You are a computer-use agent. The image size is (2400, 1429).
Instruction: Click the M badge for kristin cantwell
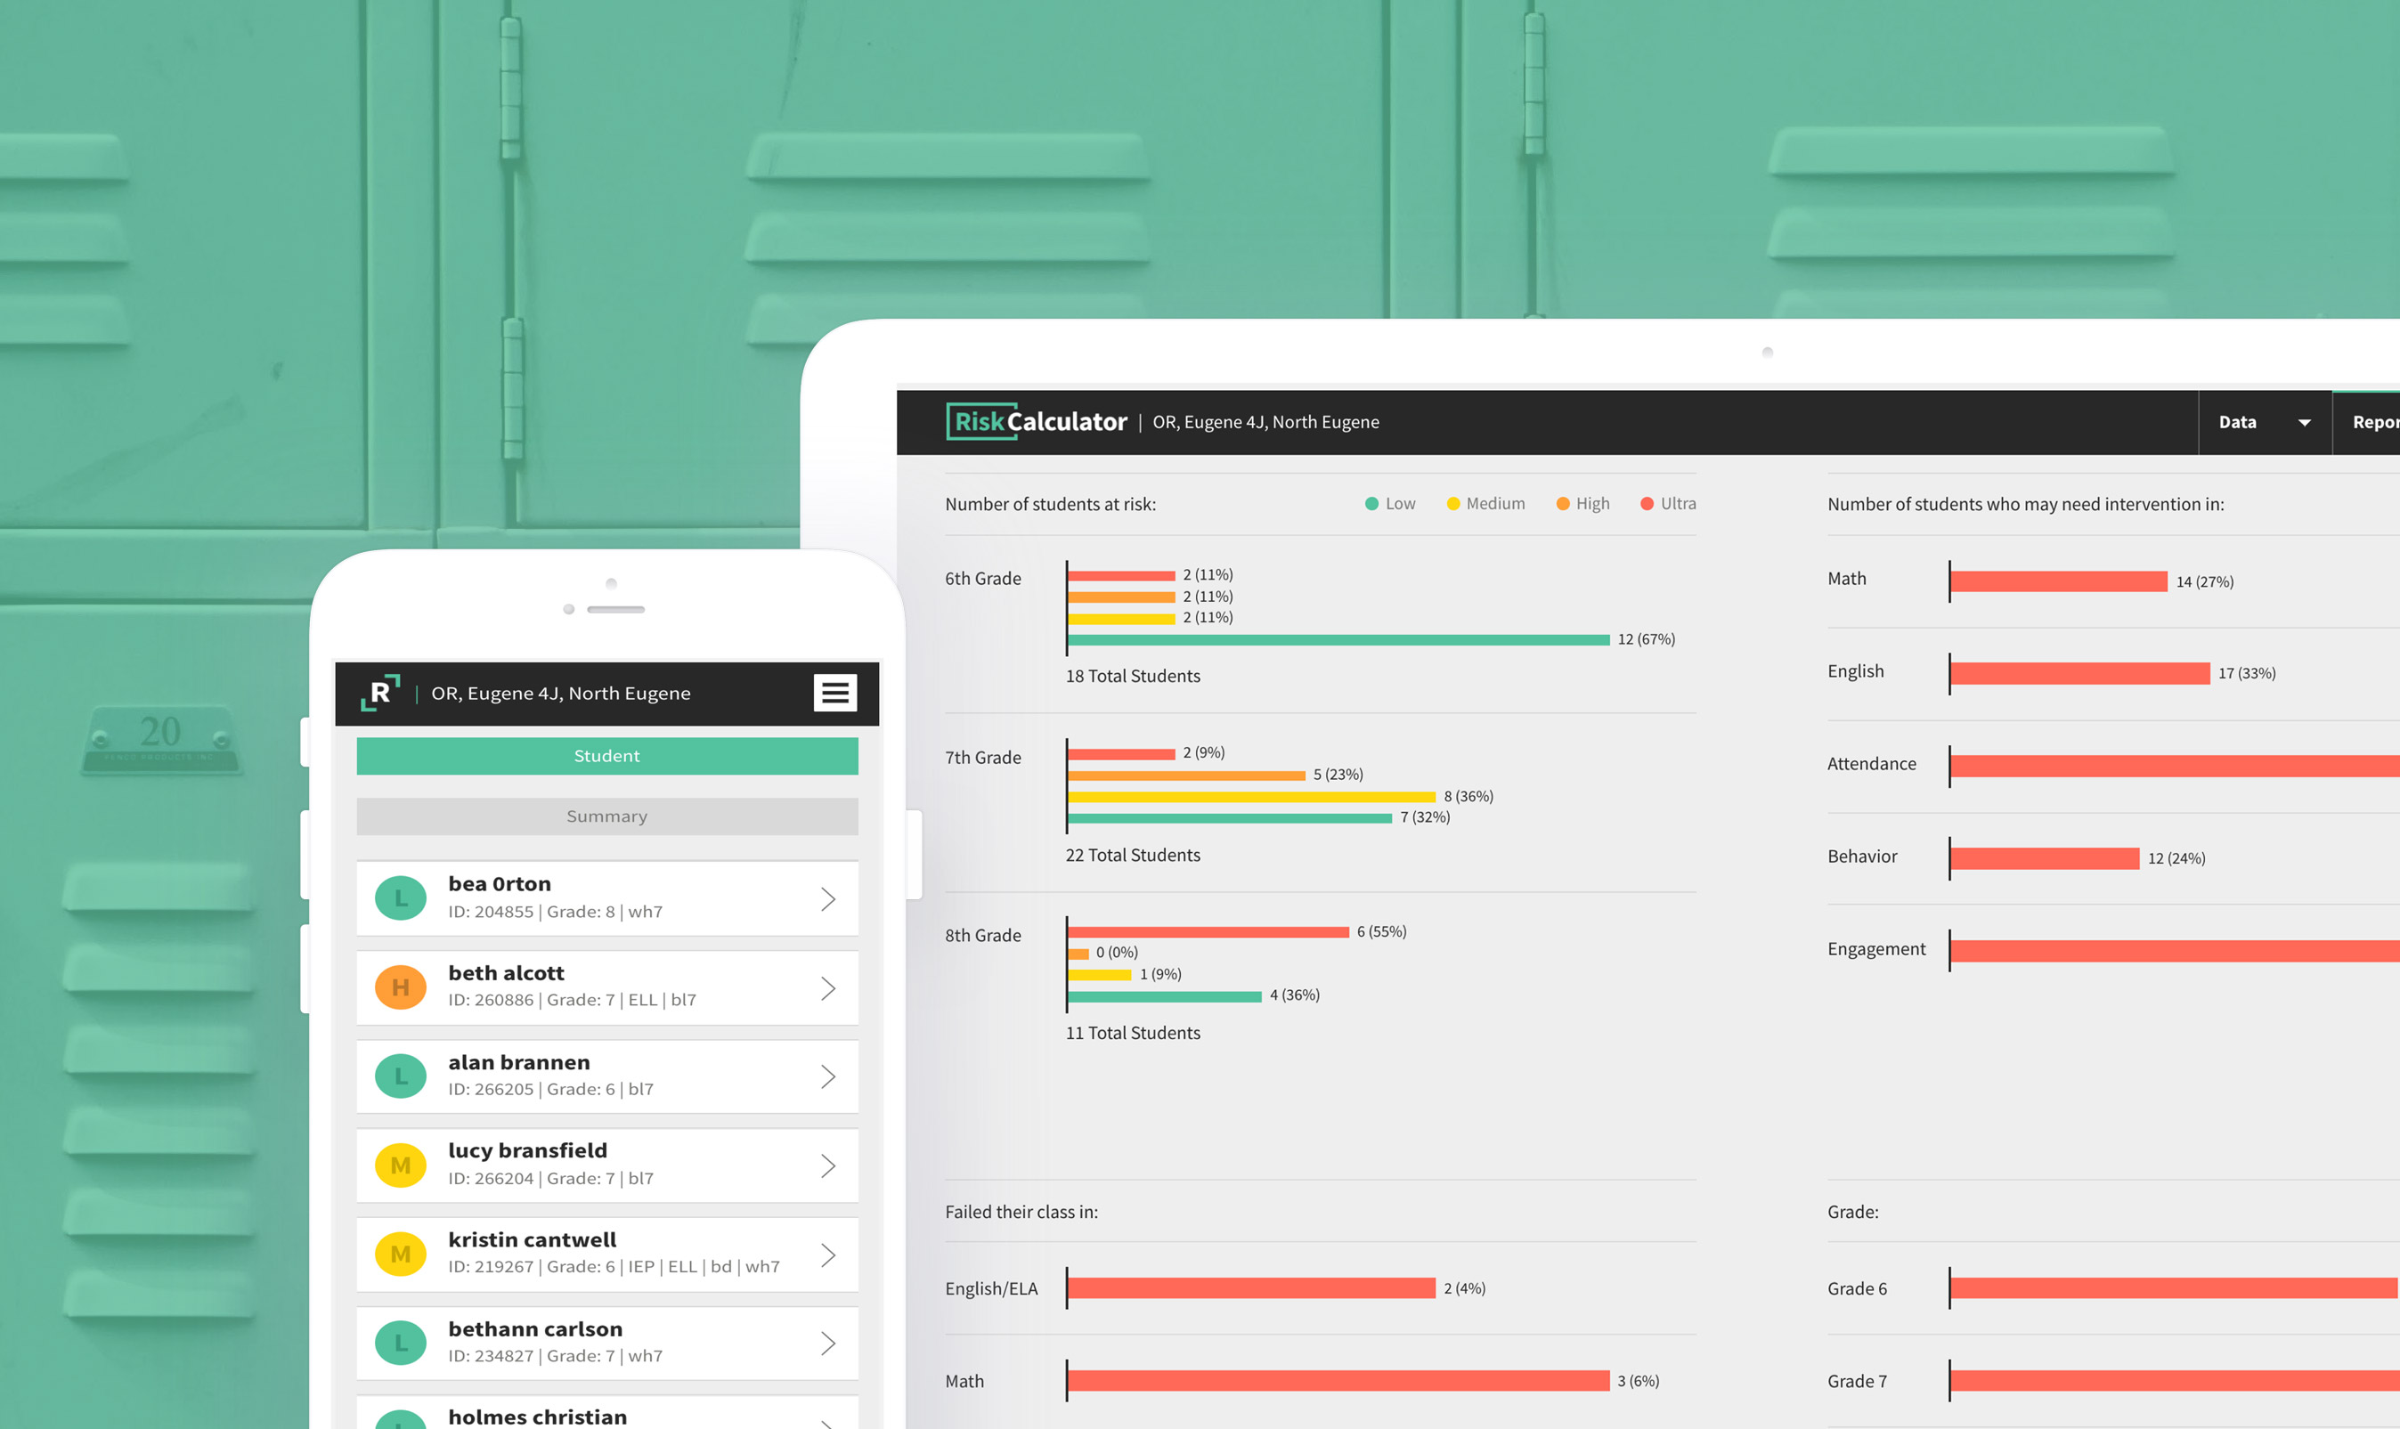401,1254
